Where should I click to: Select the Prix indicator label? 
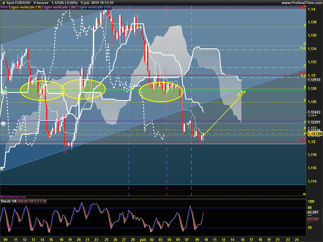(4, 8)
